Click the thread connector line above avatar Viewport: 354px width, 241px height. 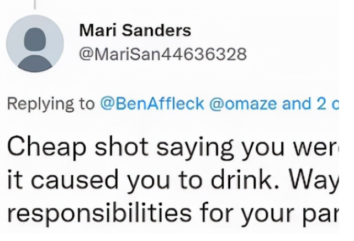pos(36,4)
